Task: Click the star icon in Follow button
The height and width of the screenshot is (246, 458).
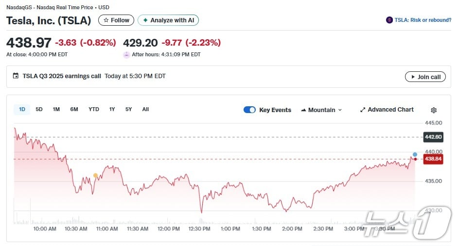Action: click(106, 20)
